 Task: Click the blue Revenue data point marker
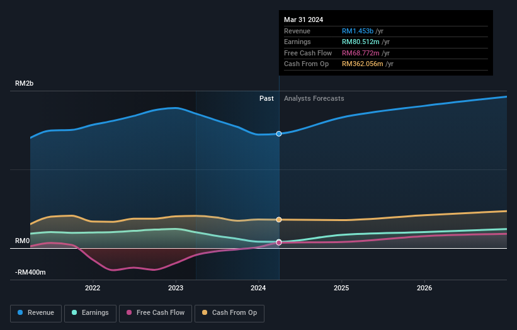[x=279, y=134]
